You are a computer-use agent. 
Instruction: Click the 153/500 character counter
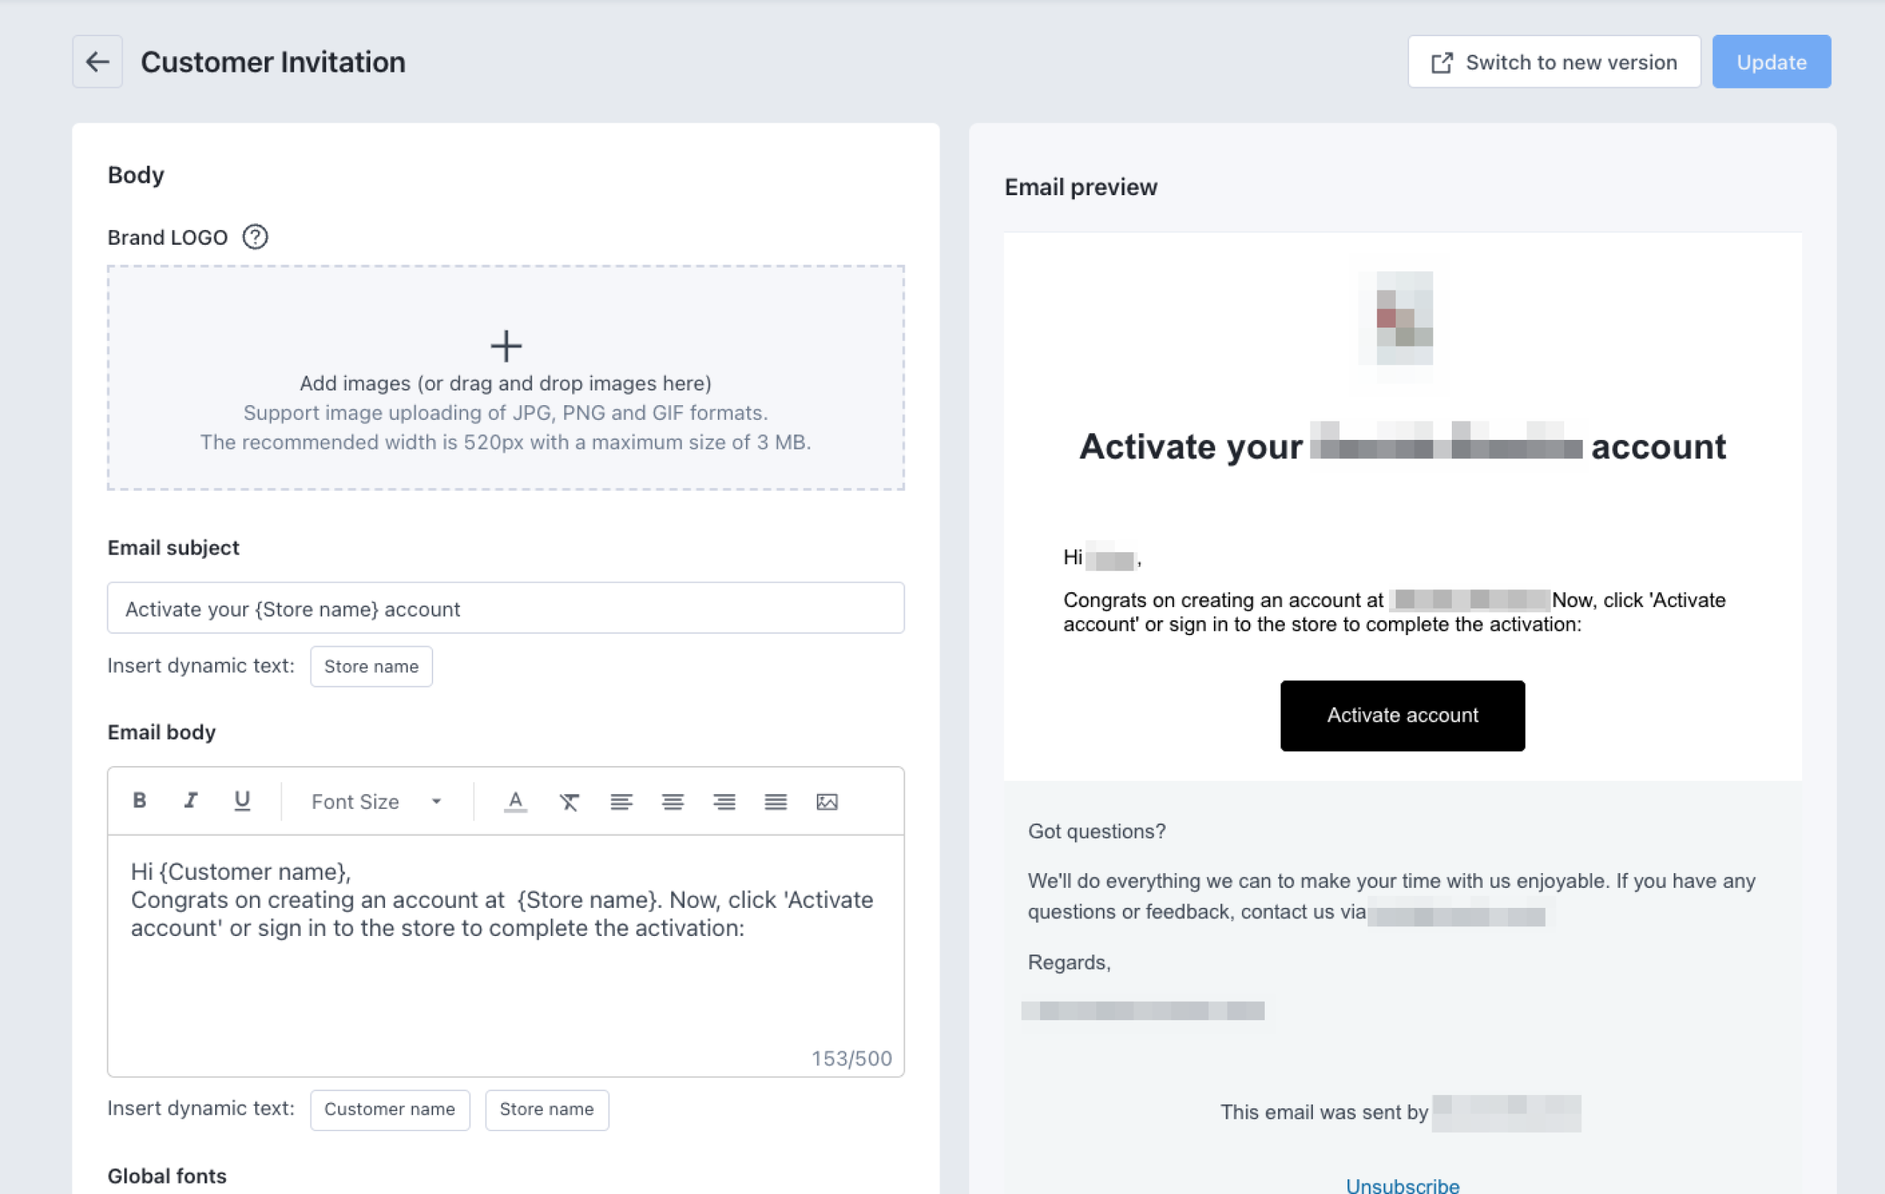coord(851,1059)
